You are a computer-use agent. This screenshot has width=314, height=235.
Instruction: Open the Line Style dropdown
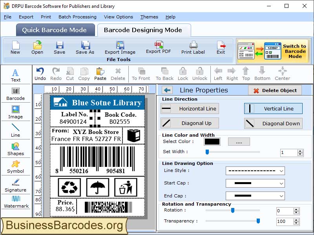(255, 171)
